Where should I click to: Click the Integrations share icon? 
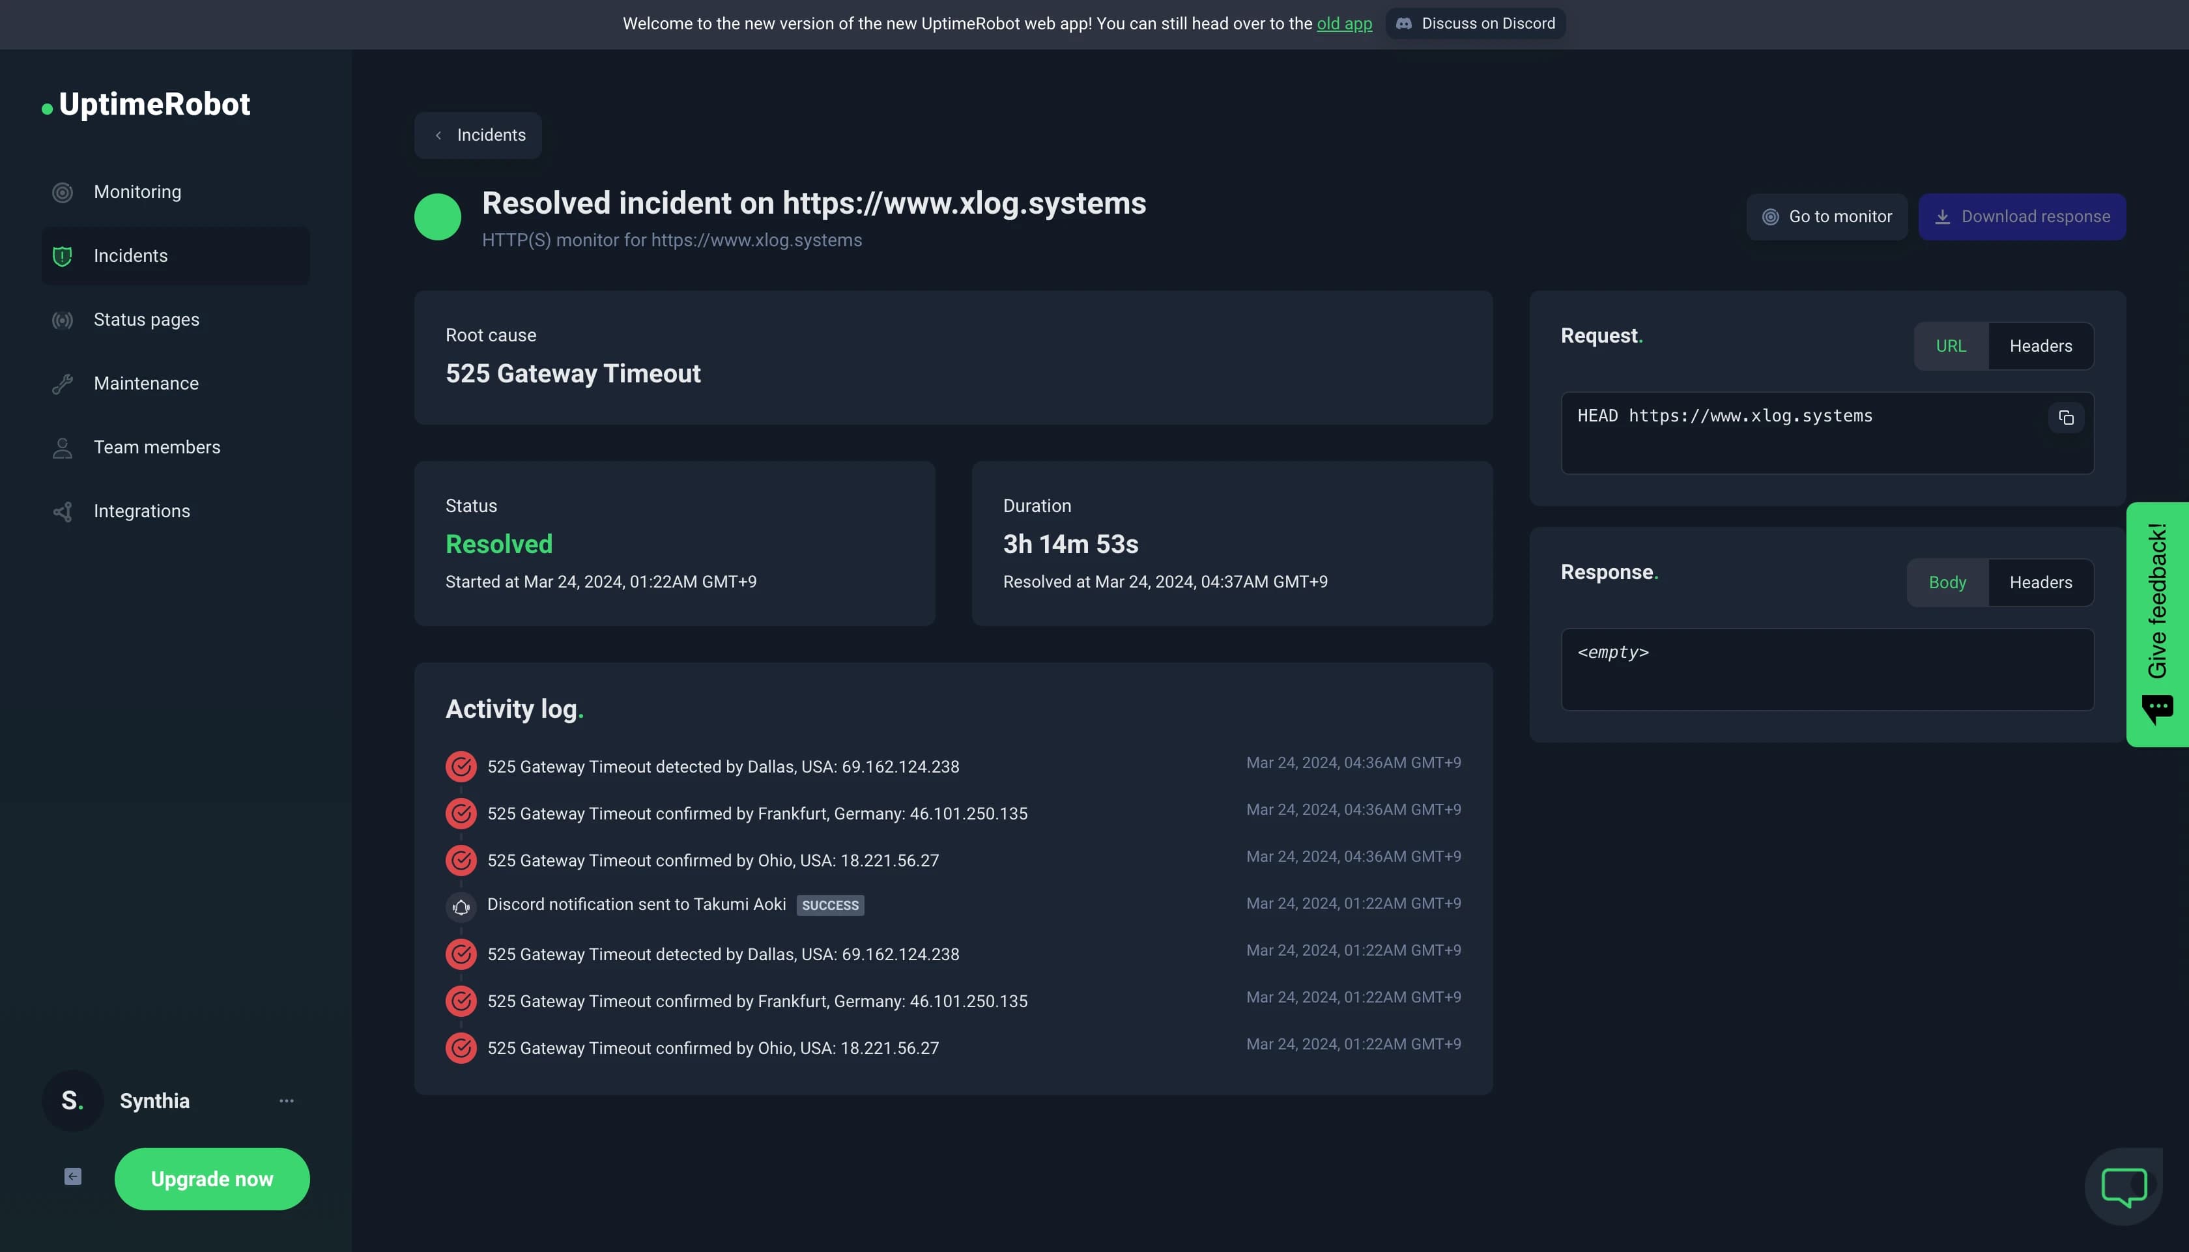tap(62, 511)
